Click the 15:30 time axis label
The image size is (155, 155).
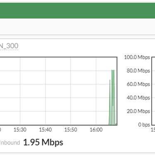(20, 130)
